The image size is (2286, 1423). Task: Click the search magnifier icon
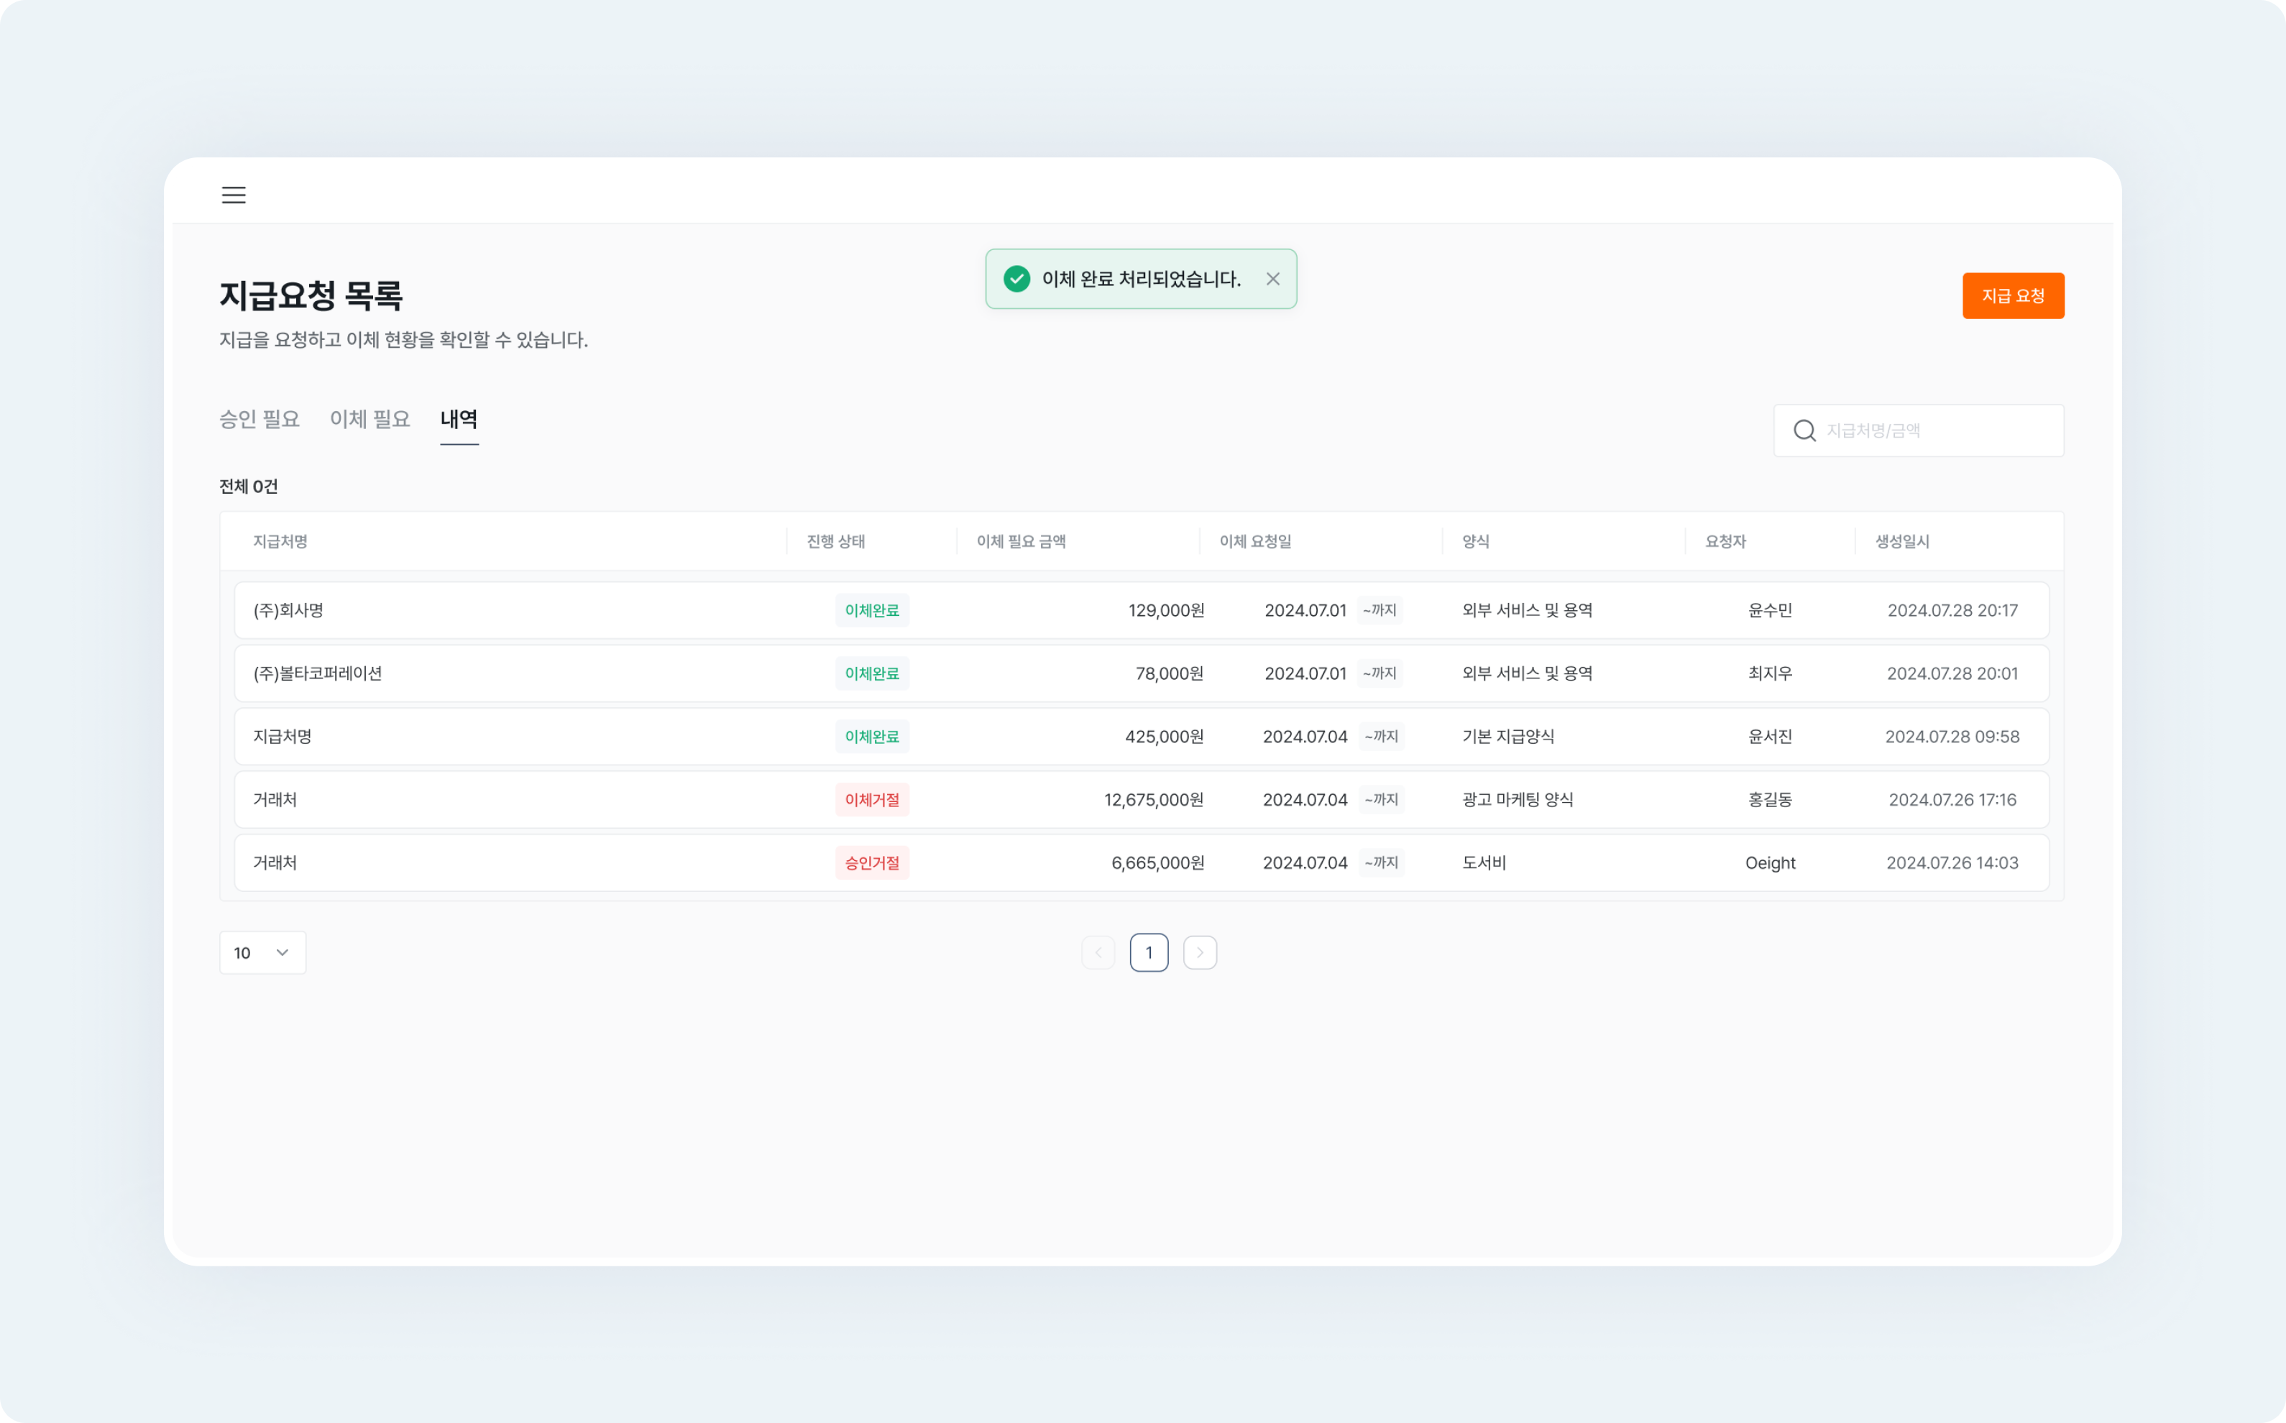point(1804,430)
